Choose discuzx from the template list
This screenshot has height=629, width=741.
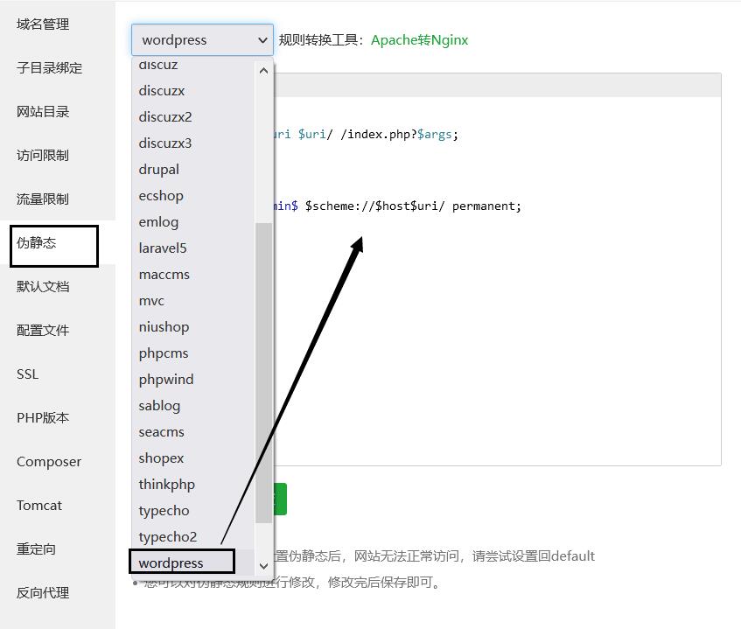coord(193,90)
